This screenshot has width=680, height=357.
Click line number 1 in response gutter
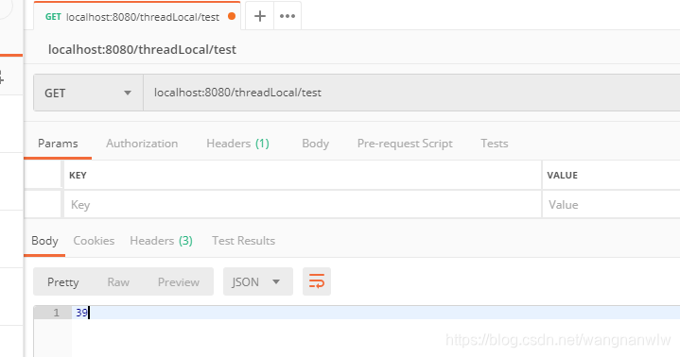56,313
